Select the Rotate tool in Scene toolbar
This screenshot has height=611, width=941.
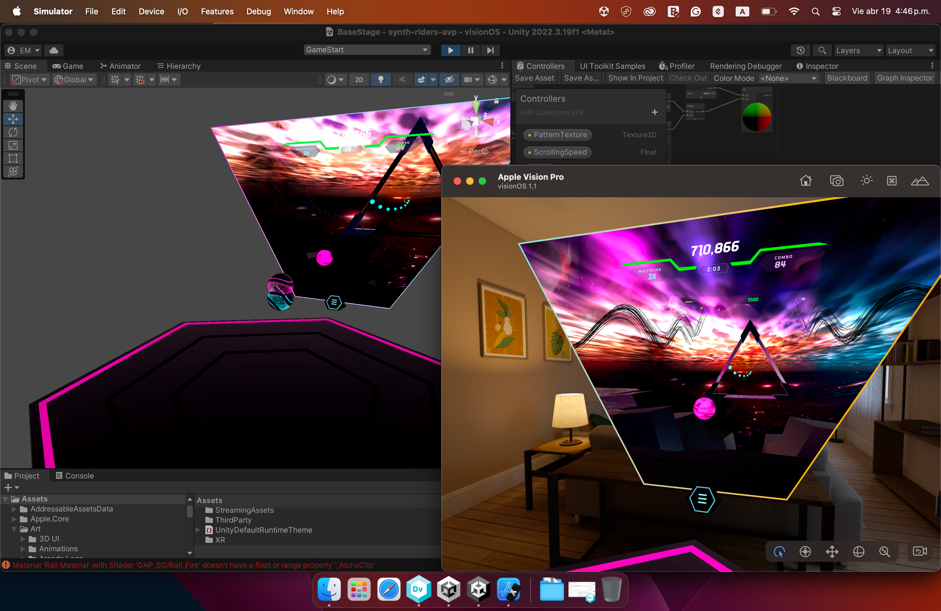(13, 132)
